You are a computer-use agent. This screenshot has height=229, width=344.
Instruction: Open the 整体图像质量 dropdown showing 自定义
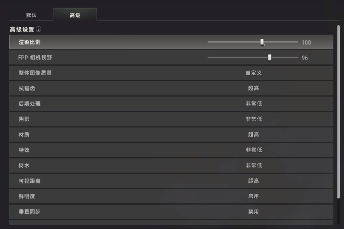(253, 73)
